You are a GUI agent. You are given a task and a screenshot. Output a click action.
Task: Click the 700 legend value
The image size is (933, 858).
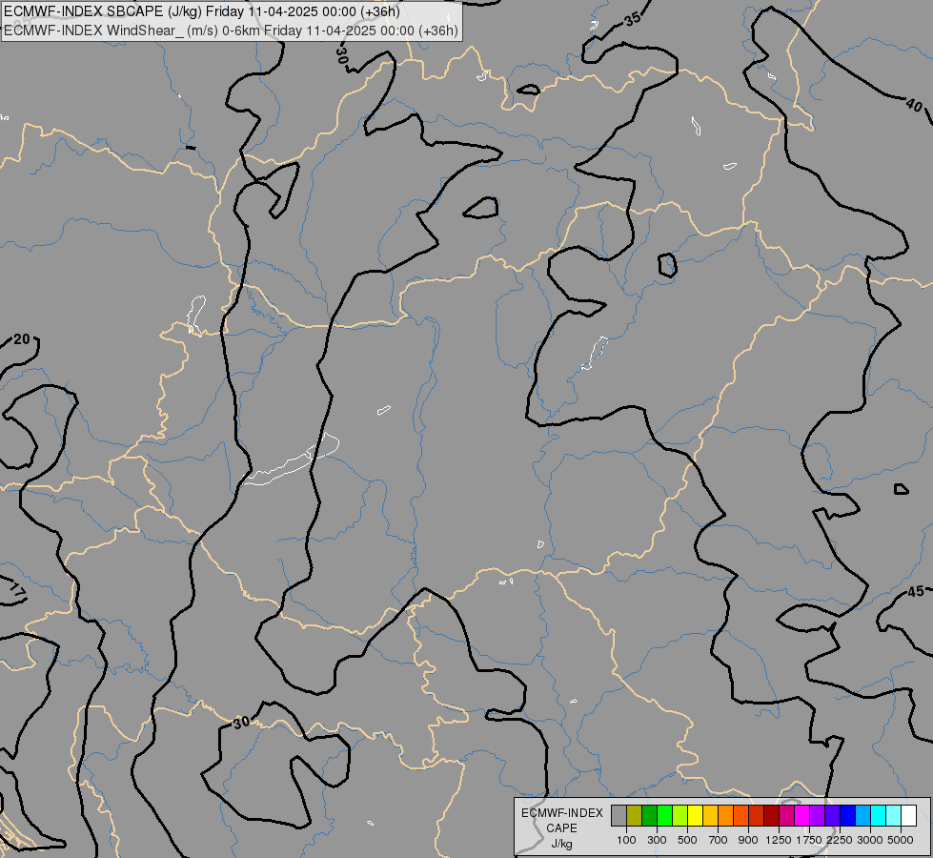(719, 840)
